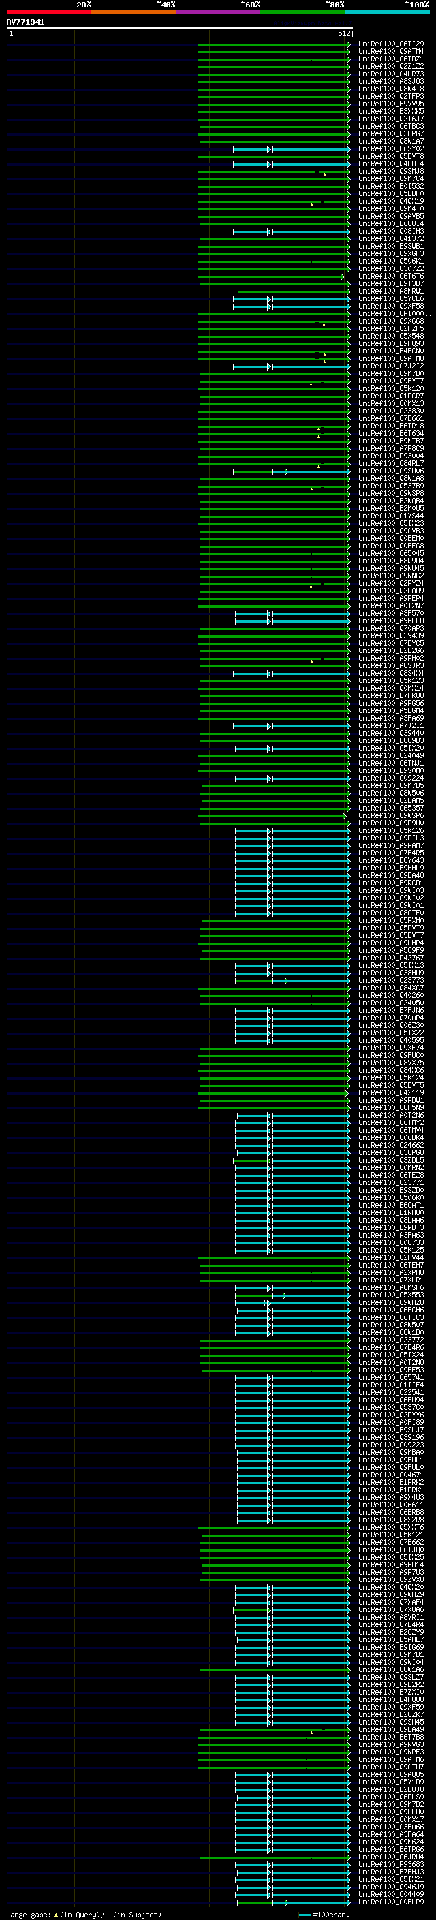Open hit UniRef100_Q8W1A7
The height and width of the screenshot is (1920, 436).
click(391, 142)
